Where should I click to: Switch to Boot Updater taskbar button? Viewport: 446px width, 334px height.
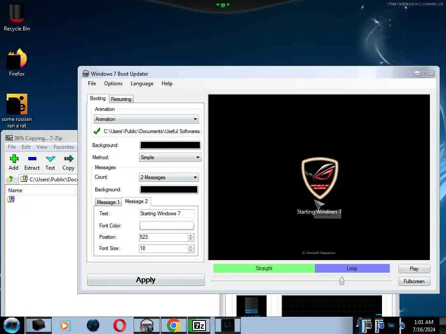tap(147, 325)
